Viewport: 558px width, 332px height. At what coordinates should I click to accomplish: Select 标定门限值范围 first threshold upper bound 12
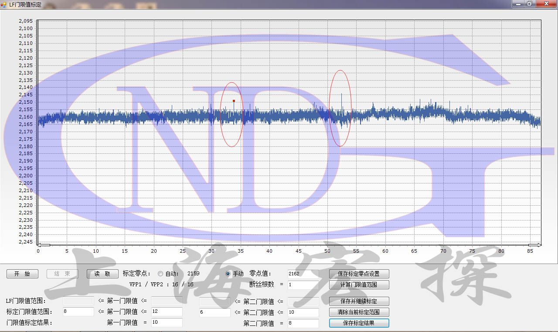click(x=167, y=312)
